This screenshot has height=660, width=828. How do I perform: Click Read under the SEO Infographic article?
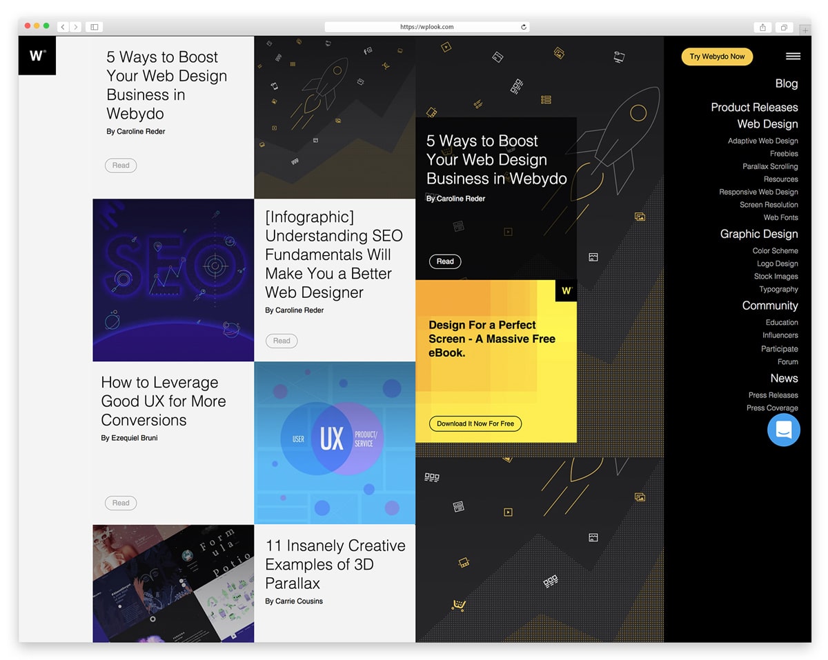282,341
